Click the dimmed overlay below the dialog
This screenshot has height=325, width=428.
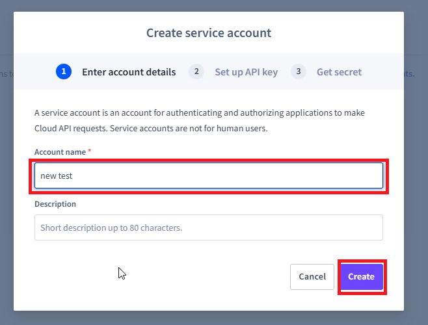pyautogui.click(x=214, y=318)
